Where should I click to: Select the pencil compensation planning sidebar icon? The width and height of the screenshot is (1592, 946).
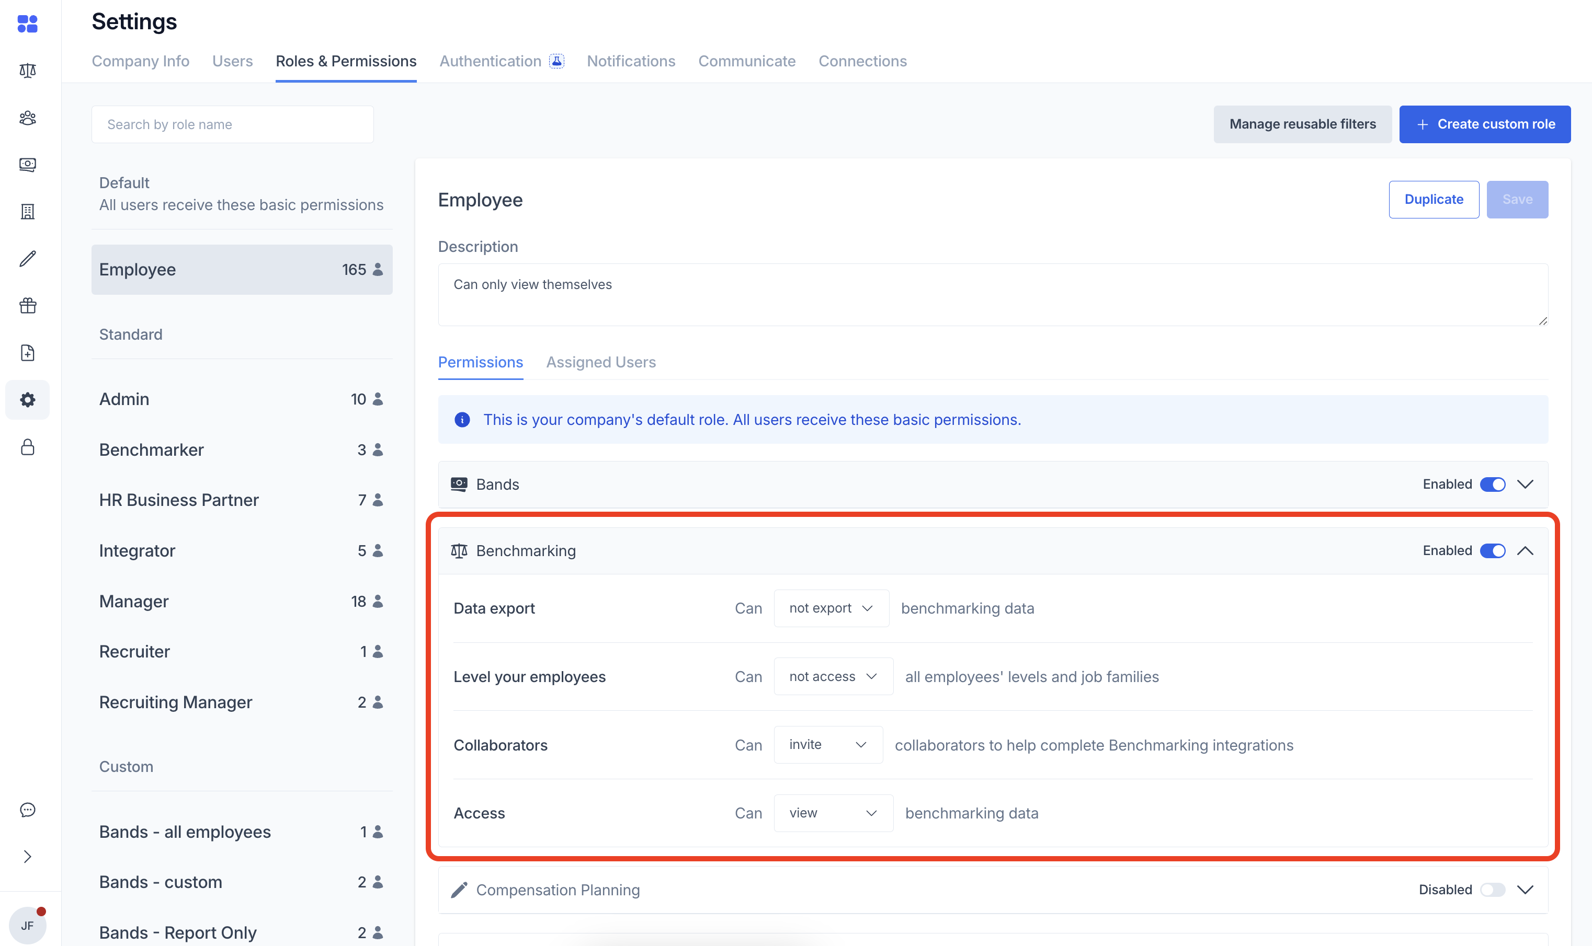coord(27,259)
